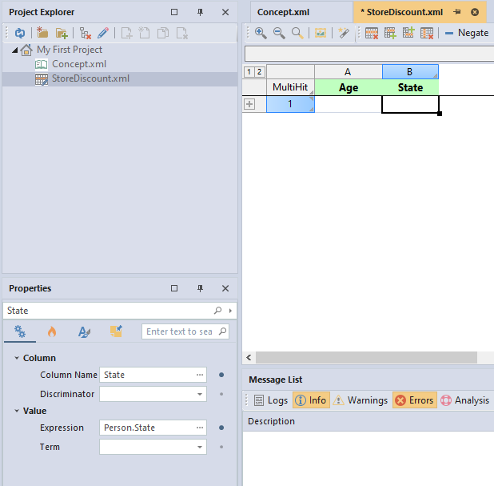Click the delete document icon
Image resolution: width=494 pixels, height=486 pixels.
[182, 33]
